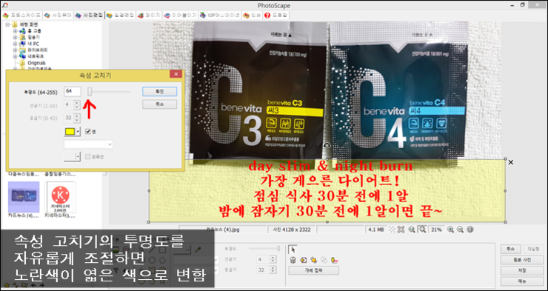Screen dimensions: 548x291
Task: Select the arrow pointer tool
Action: (293, 250)
